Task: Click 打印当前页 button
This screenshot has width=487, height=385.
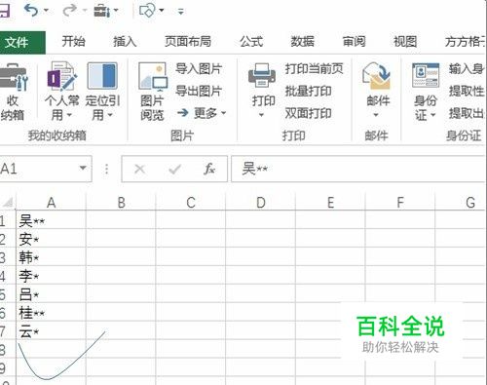Action: [314, 69]
